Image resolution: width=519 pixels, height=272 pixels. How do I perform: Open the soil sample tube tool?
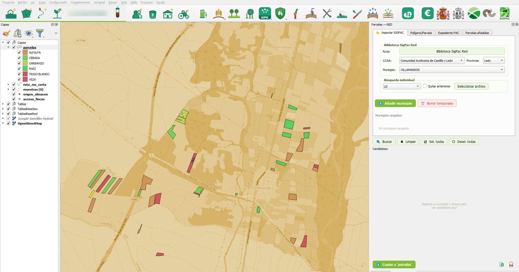(117, 12)
